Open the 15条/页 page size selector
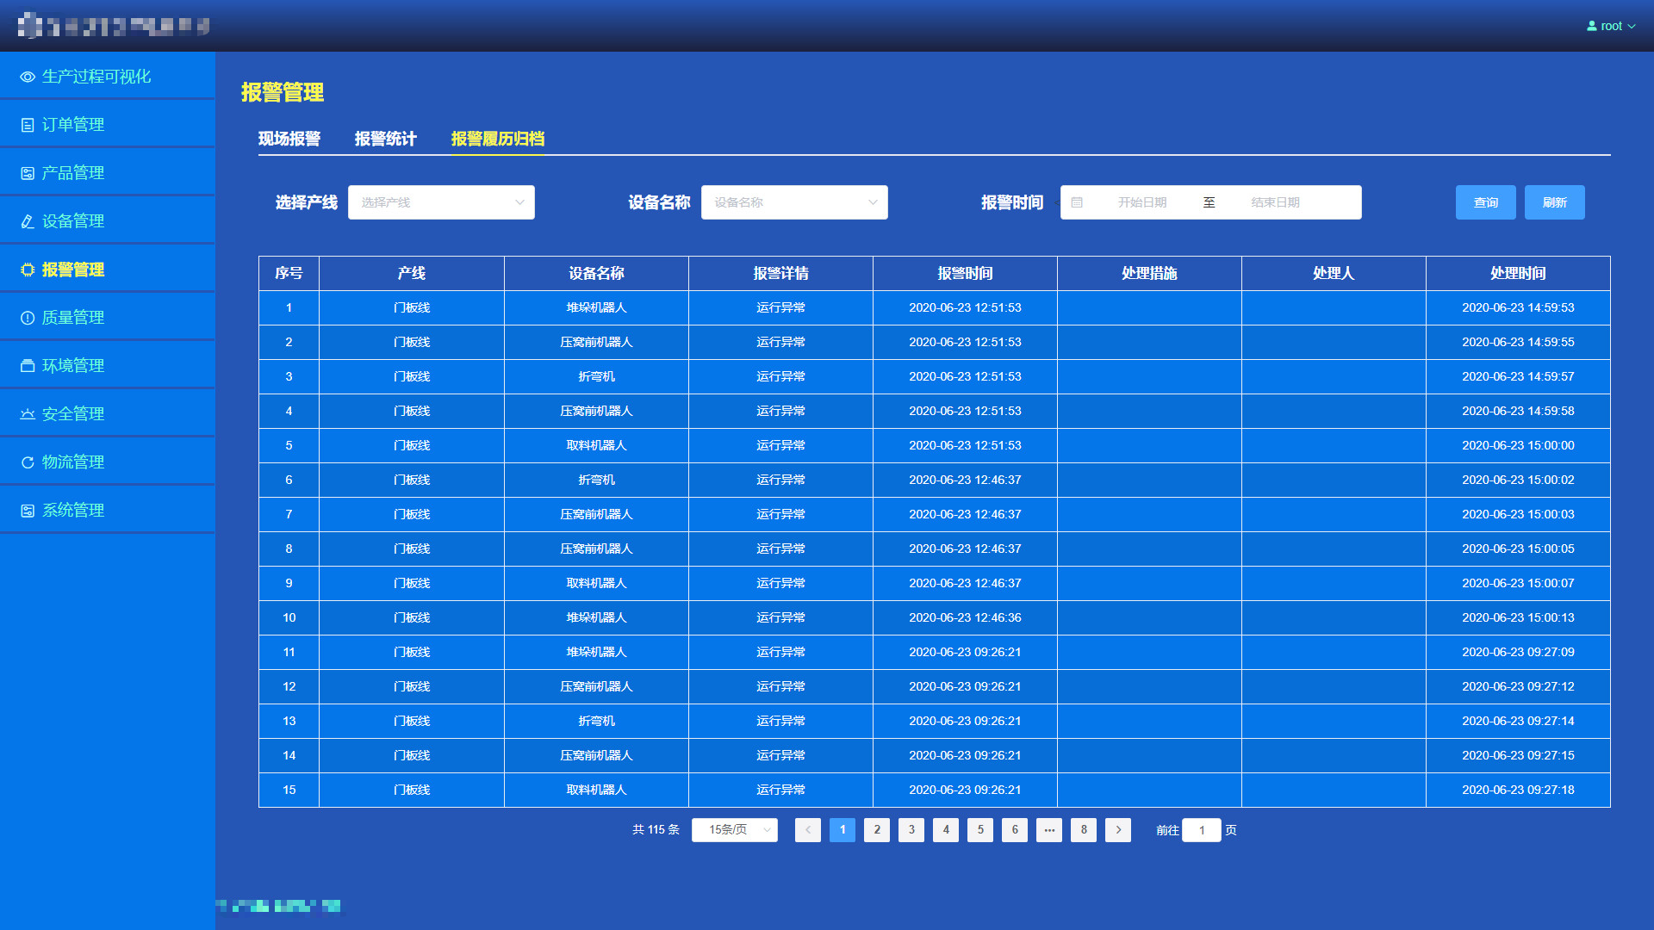This screenshot has height=930, width=1654. pos(735,830)
